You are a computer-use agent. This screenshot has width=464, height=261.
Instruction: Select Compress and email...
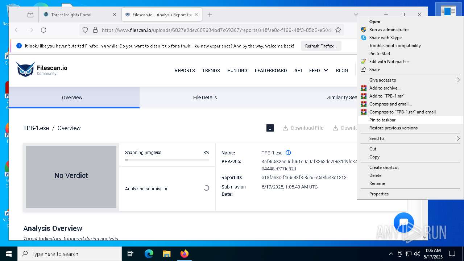click(x=410, y=104)
